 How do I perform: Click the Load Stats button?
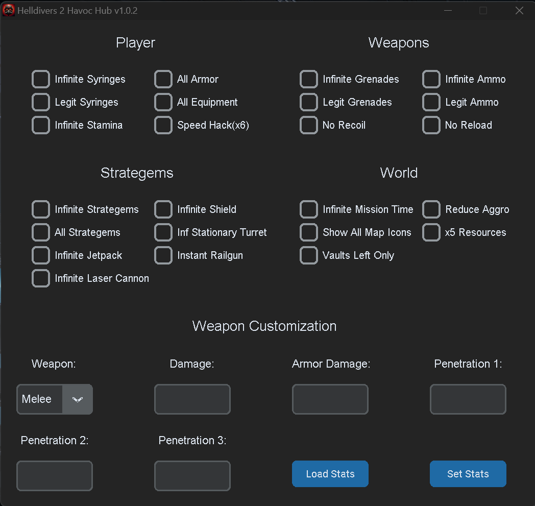click(x=330, y=474)
